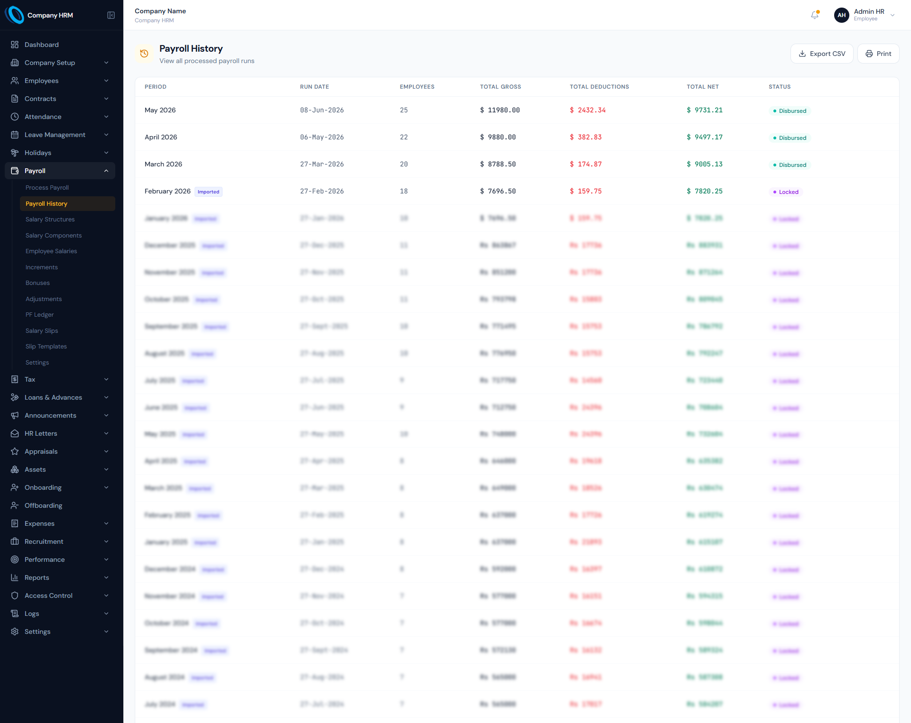Open Admin HR account dropdown arrow
The width and height of the screenshot is (911, 723).
[x=892, y=15]
